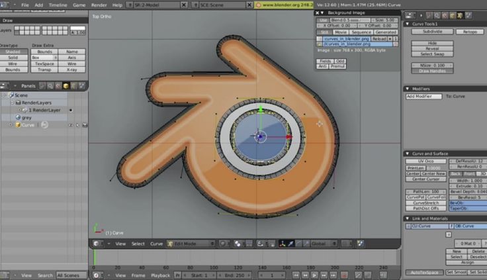Viewport: 487px width, 280px height.
Task: Toggle Draw Handles option
Action: click(x=432, y=71)
